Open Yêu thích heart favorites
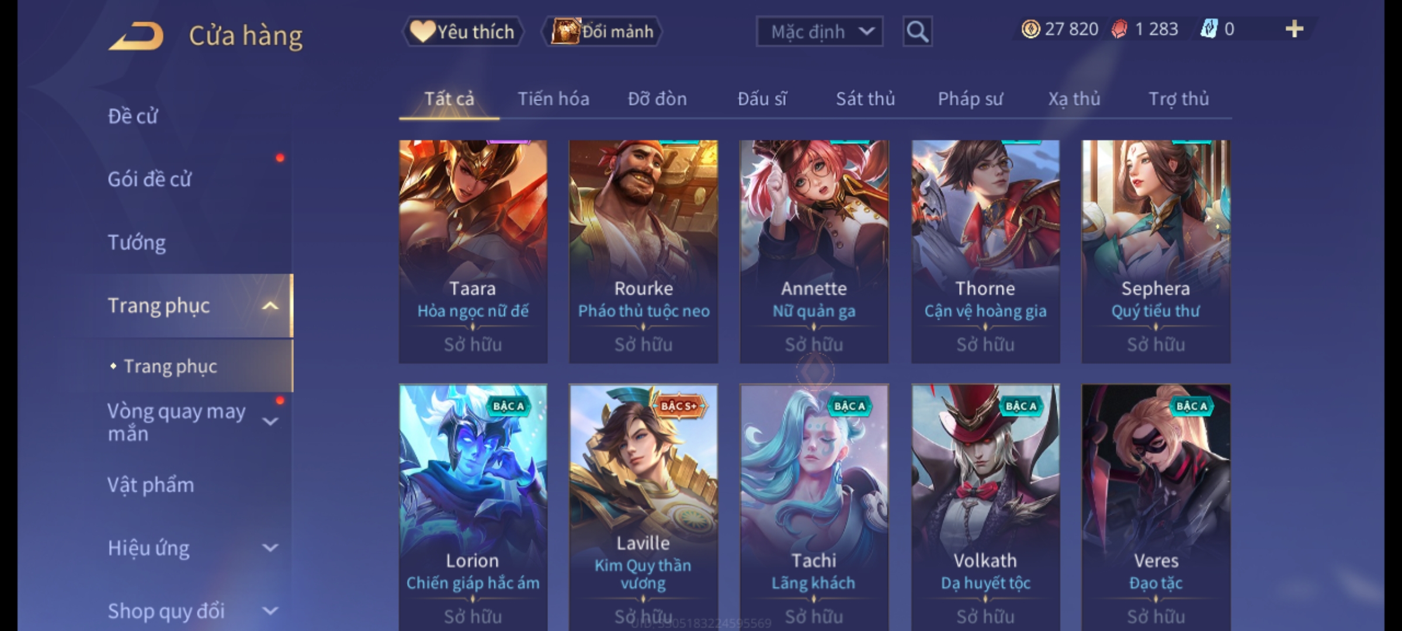The height and width of the screenshot is (631, 1402). coord(463,32)
